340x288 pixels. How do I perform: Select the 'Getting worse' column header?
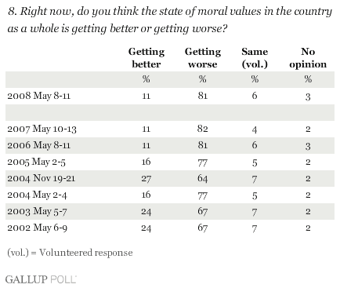203,58
